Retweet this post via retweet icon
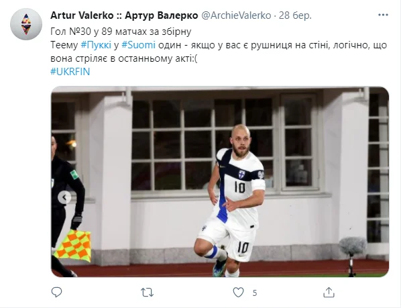This screenshot has width=401, height=308. pyautogui.click(x=147, y=292)
